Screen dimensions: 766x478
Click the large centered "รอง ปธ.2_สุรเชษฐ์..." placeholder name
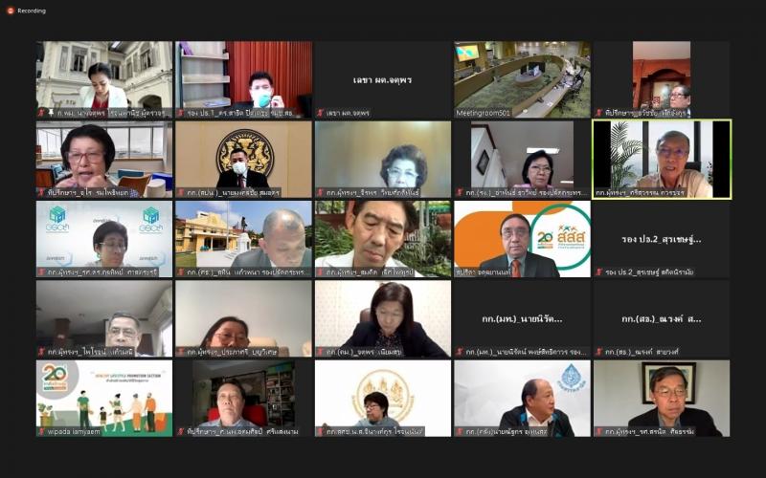[662, 240]
